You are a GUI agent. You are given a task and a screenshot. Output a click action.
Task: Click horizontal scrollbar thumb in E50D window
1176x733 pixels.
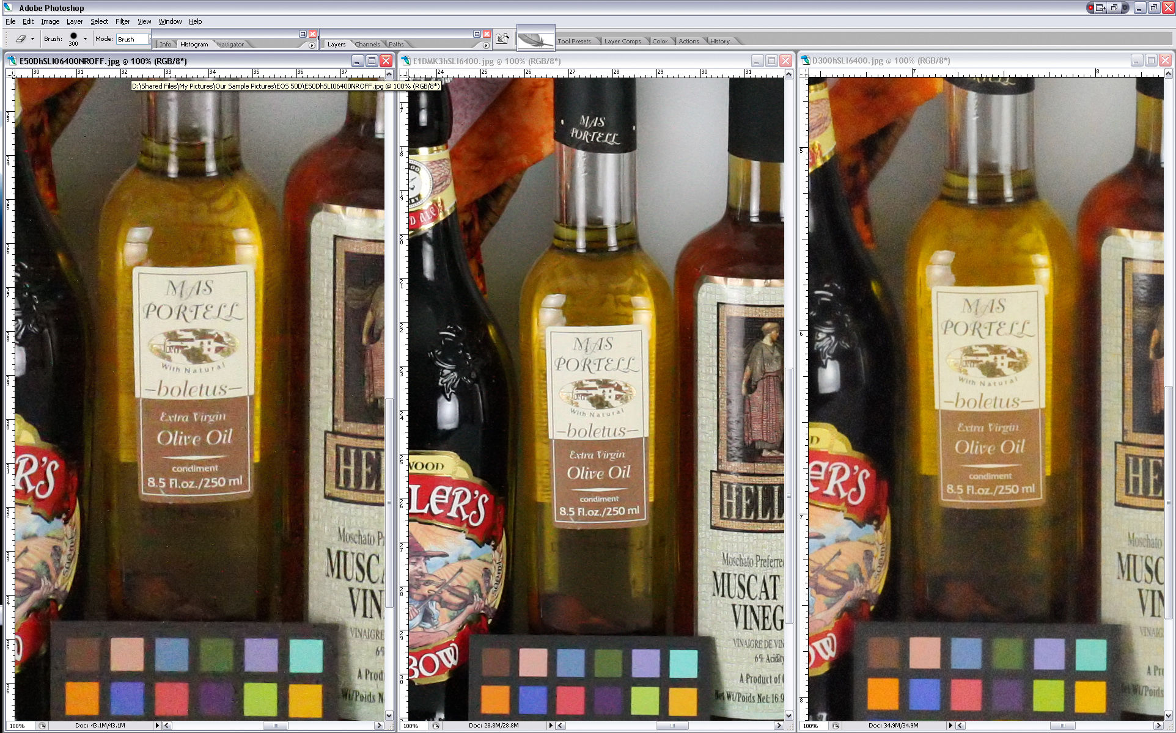(x=275, y=726)
